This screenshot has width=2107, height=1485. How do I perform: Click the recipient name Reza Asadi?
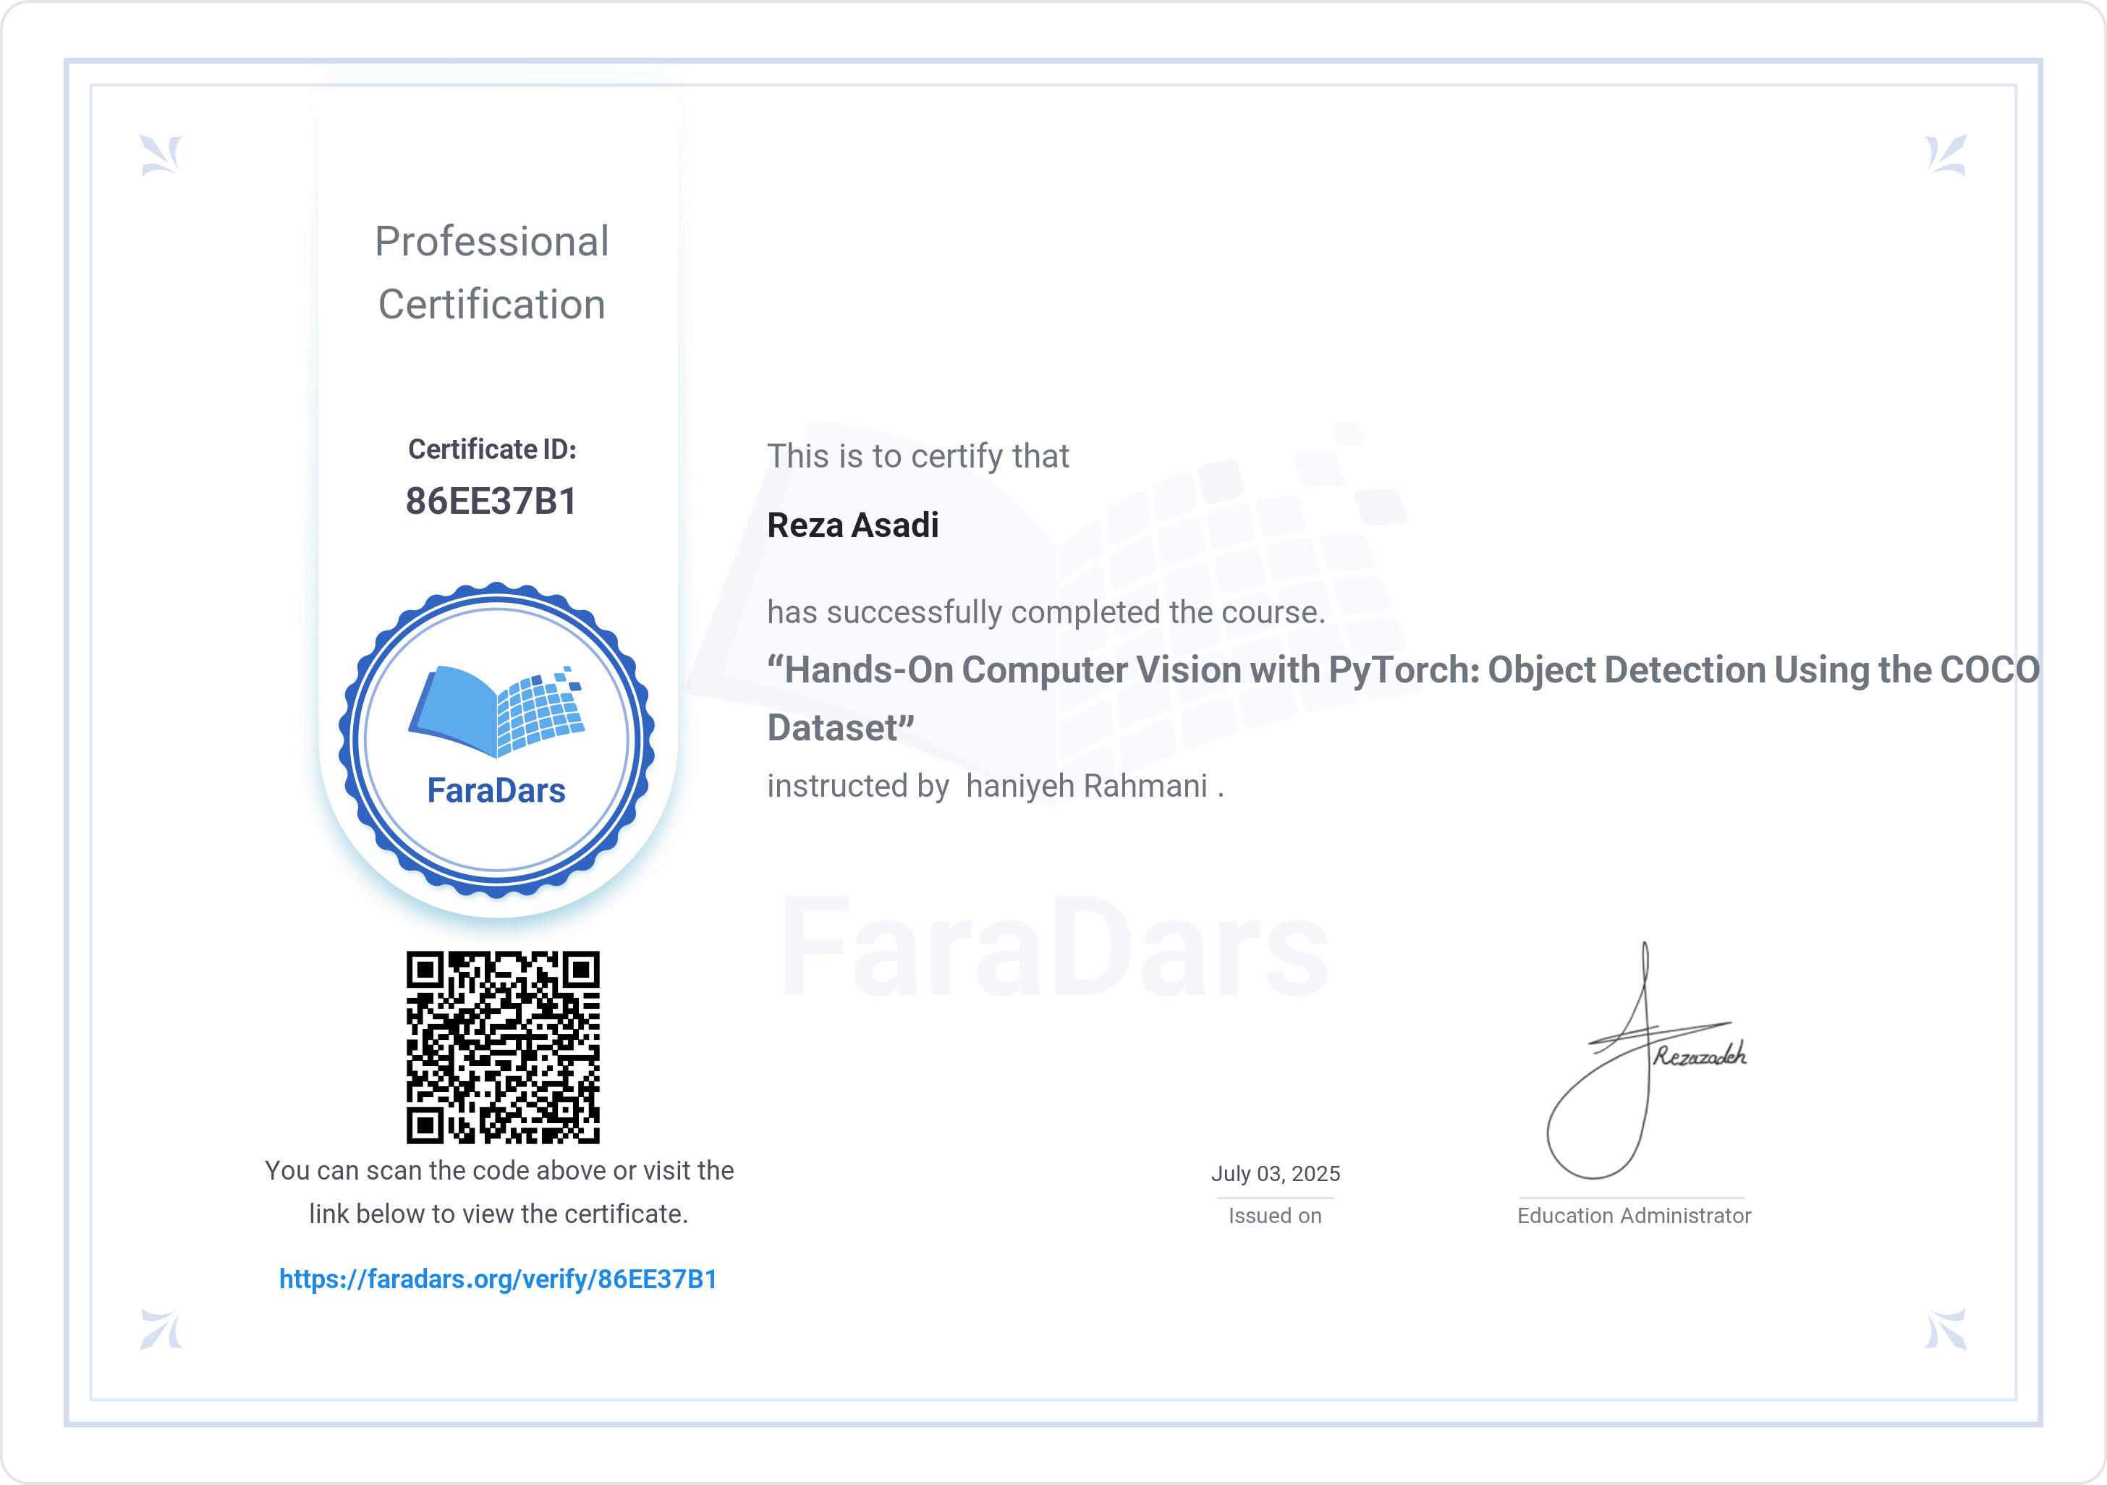[852, 525]
